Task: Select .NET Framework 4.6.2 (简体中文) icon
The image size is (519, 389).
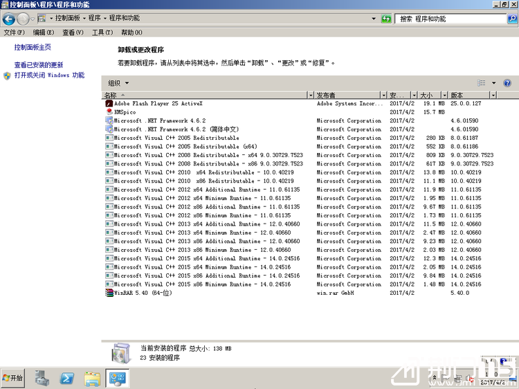Action: (109, 129)
